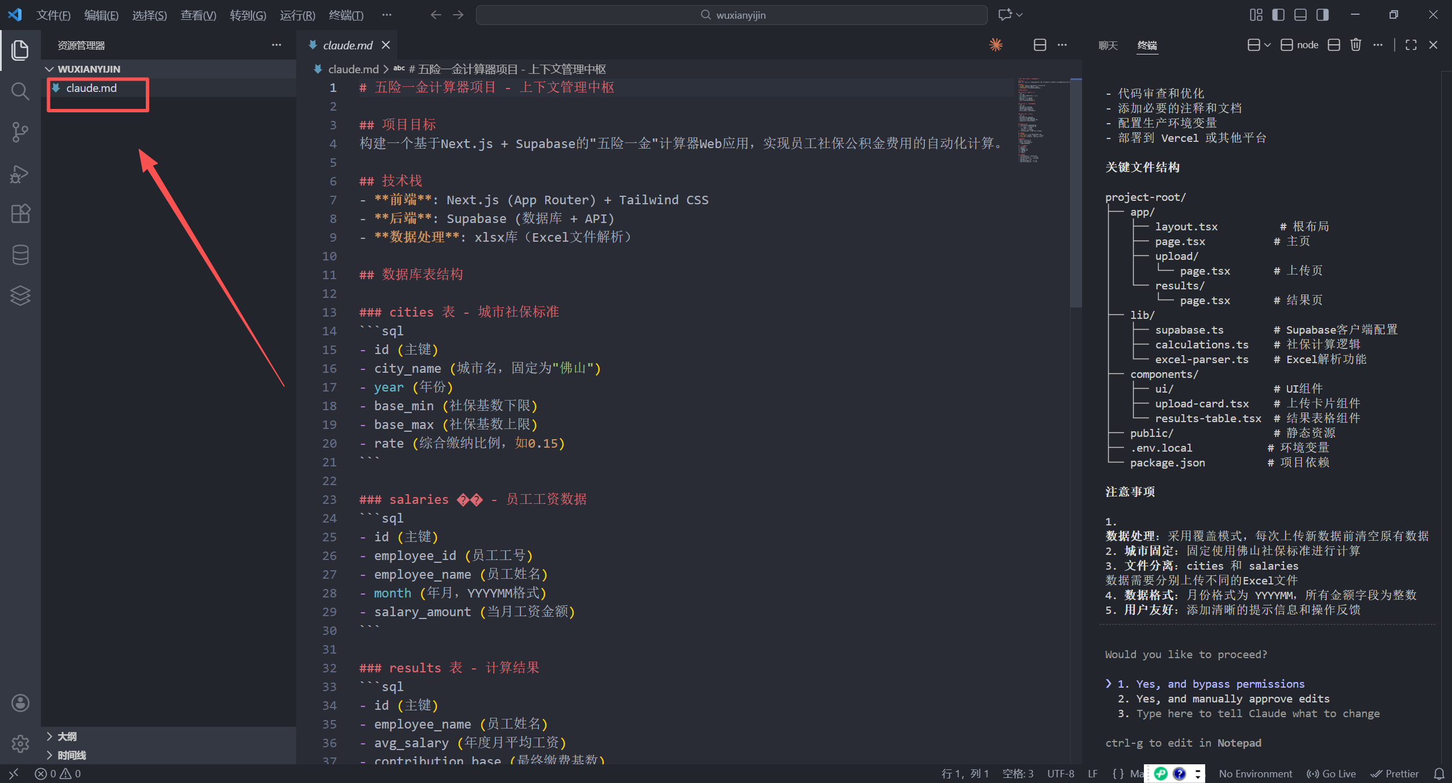
Task: Split the terminal next to node label
Action: point(1334,45)
